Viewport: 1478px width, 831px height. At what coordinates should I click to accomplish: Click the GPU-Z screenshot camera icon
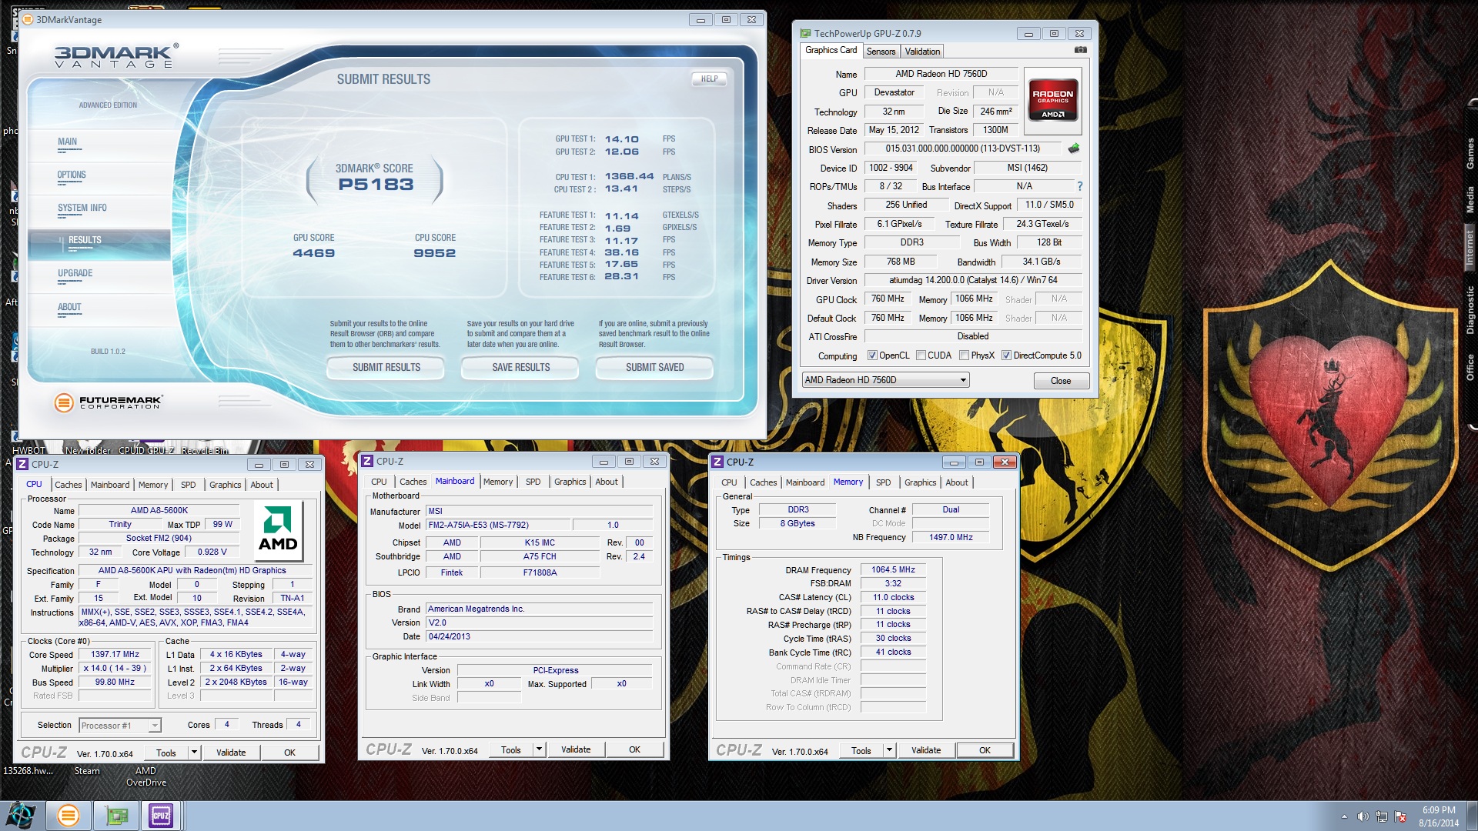(1081, 50)
